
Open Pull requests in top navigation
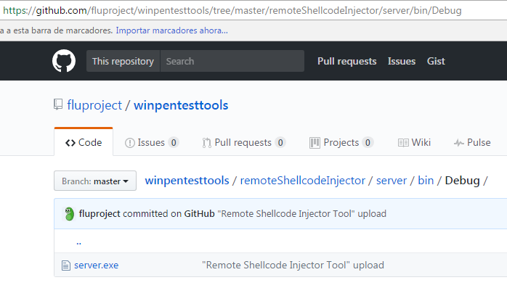click(346, 61)
